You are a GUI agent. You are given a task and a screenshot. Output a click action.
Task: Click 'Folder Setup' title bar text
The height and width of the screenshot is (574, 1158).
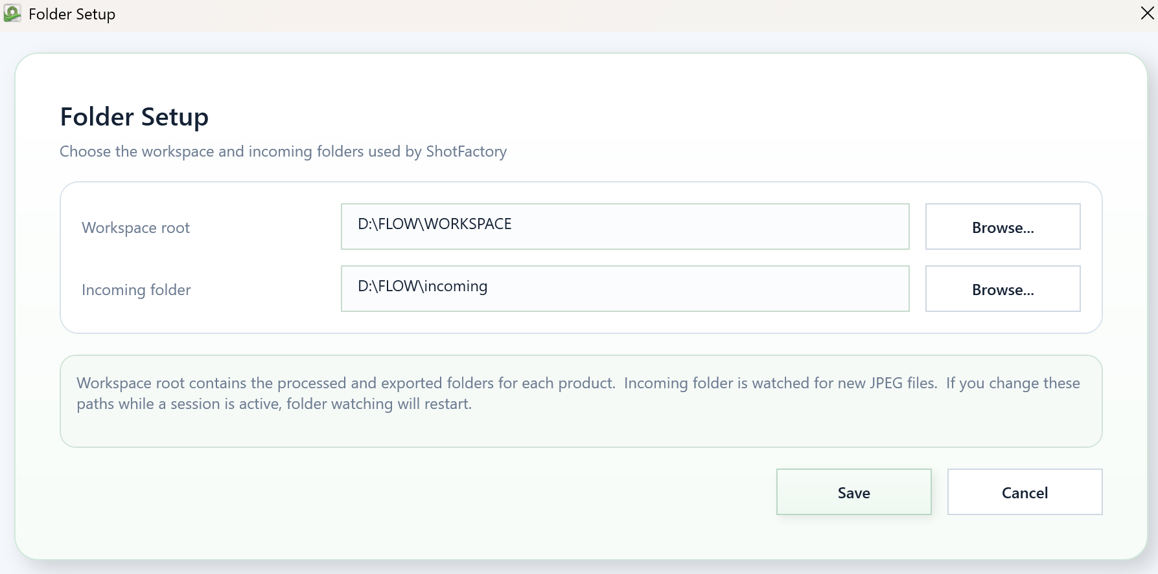coord(72,14)
